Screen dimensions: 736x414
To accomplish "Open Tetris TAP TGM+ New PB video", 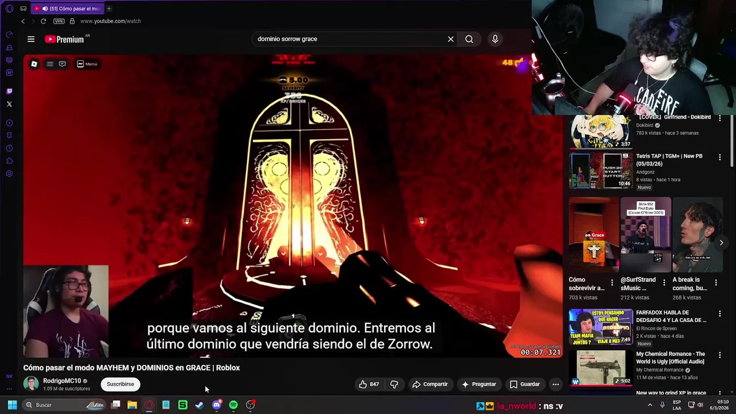I will tap(669, 160).
